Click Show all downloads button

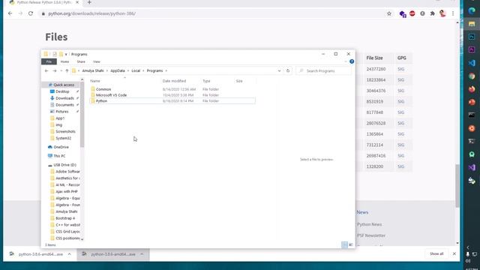(x=436, y=253)
